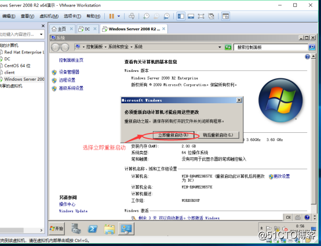Open 控制面板主页 link
Screen dimensions: 321x246
[71, 60]
